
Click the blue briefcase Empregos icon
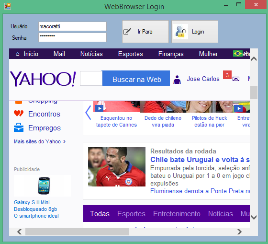19,128
